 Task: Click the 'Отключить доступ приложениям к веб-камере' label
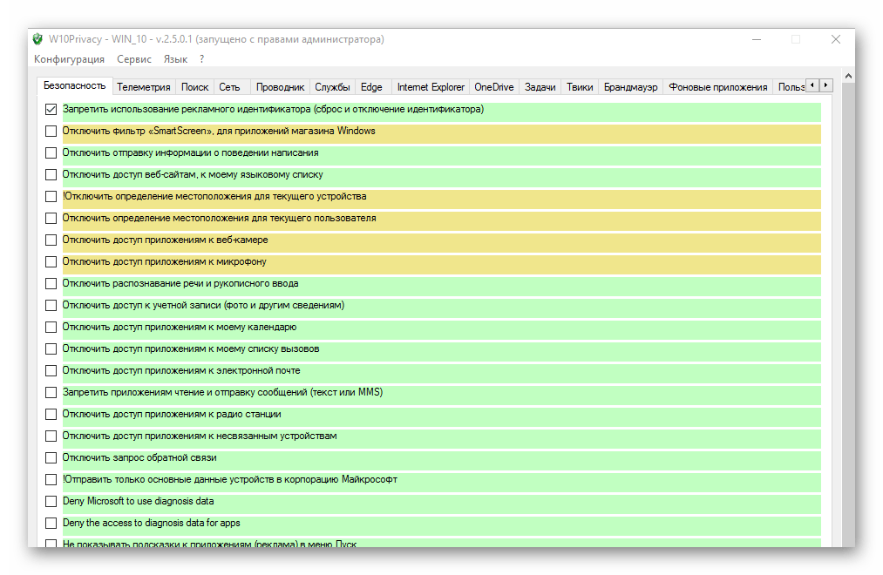[165, 240]
